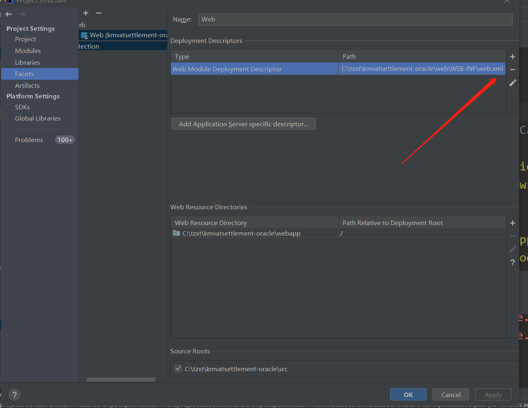The height and width of the screenshot is (408, 528).
Task: Remove the selected deployment descriptor
Action: pyautogui.click(x=513, y=70)
